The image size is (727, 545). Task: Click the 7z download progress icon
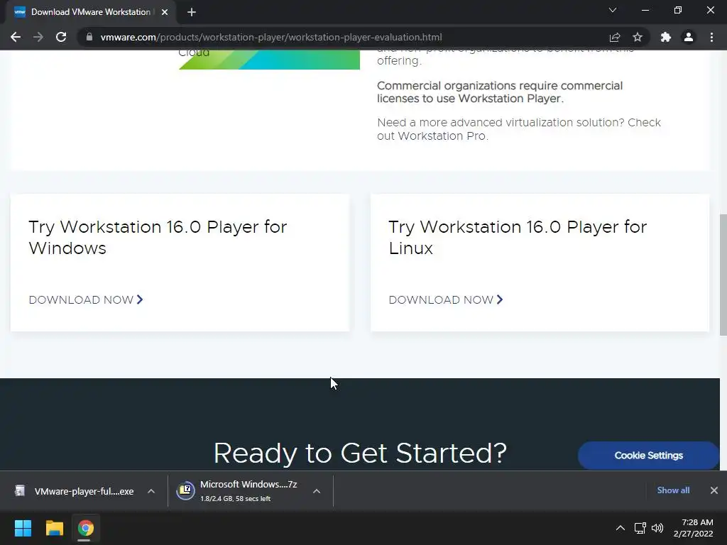tap(185, 491)
